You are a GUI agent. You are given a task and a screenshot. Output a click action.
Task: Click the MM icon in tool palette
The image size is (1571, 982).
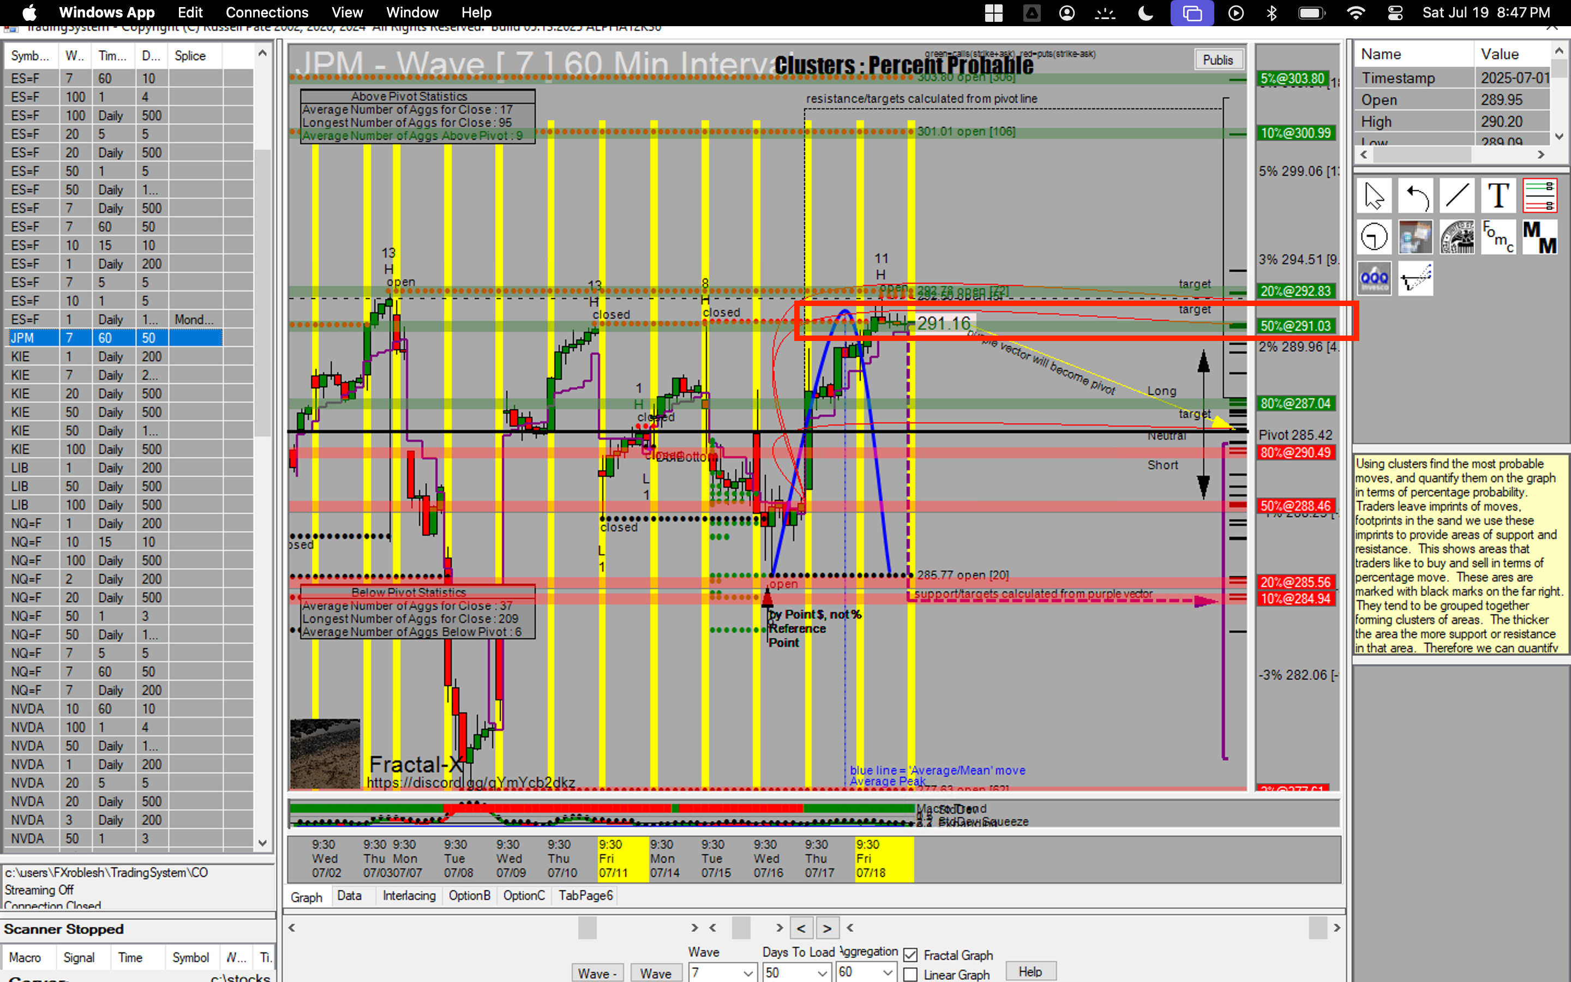(x=1540, y=237)
